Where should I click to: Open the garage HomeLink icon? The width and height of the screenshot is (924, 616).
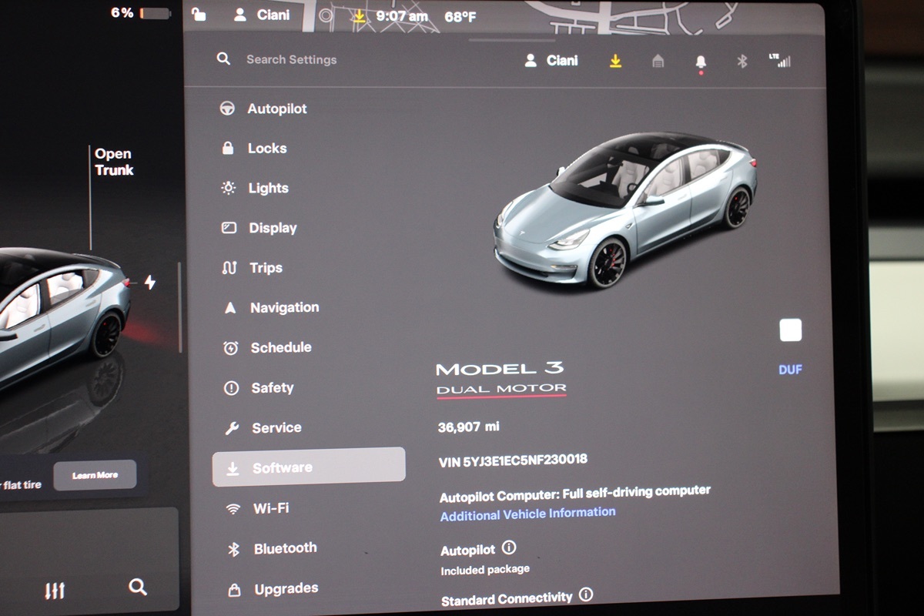(x=658, y=62)
